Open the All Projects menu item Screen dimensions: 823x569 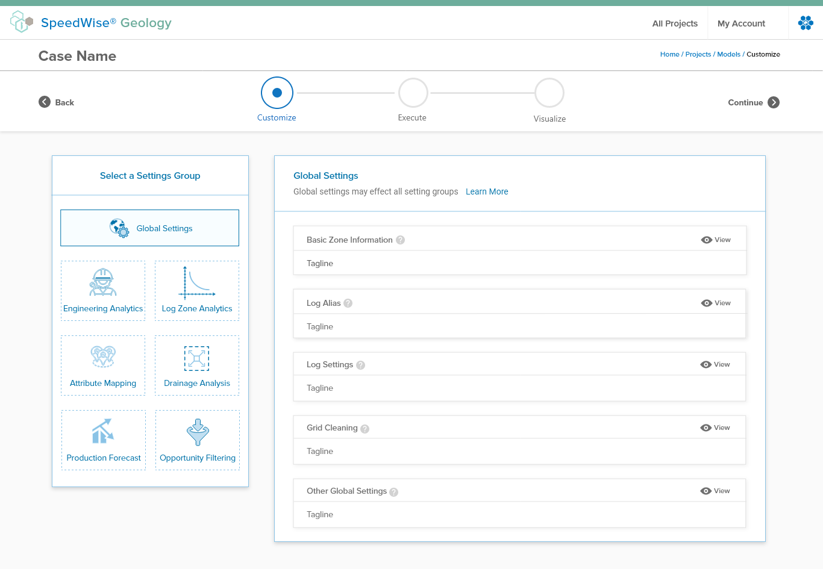pos(675,23)
